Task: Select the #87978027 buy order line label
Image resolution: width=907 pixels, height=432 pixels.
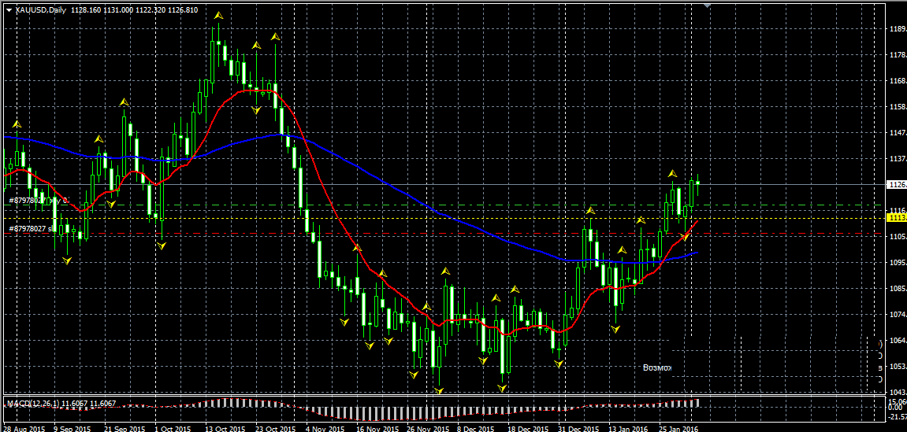Action: click(x=39, y=201)
